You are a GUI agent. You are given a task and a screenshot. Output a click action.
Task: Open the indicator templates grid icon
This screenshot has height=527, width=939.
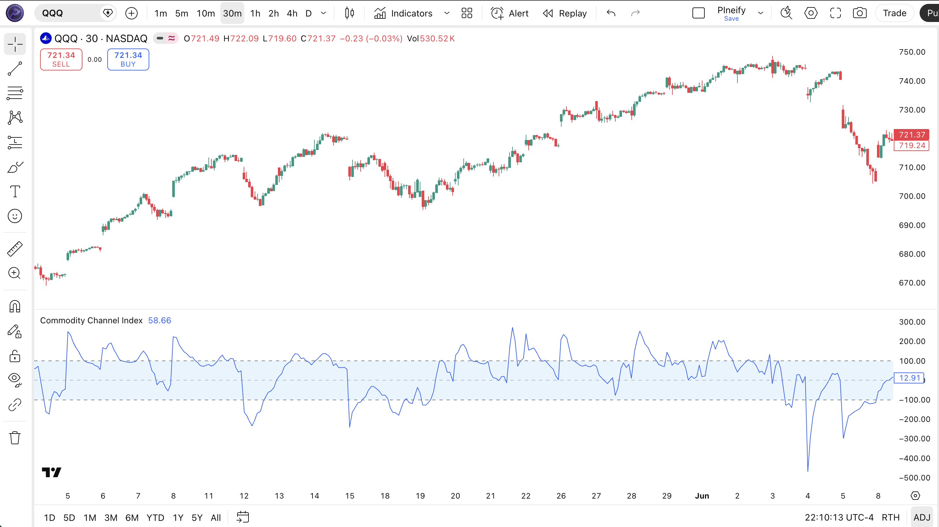tap(467, 14)
